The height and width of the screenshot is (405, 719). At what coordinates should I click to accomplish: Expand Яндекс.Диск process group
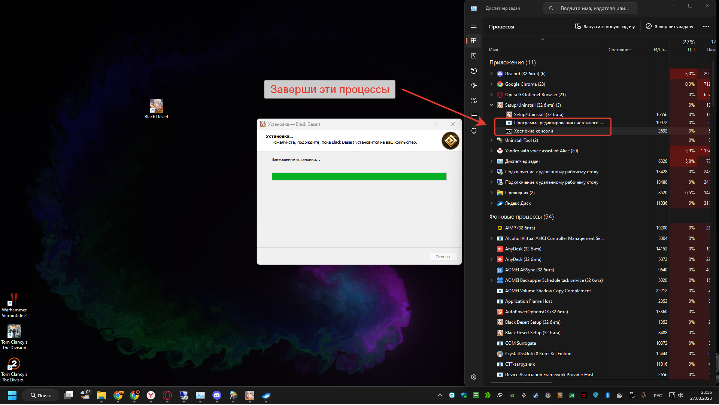click(x=492, y=203)
